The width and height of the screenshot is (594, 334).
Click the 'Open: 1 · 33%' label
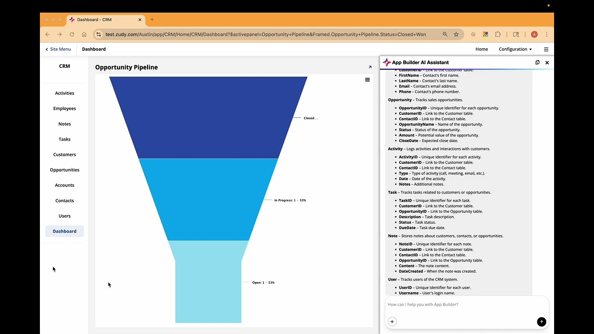(263, 283)
